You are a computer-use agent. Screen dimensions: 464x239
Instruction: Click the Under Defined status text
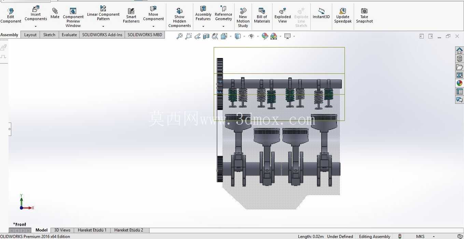point(340,236)
